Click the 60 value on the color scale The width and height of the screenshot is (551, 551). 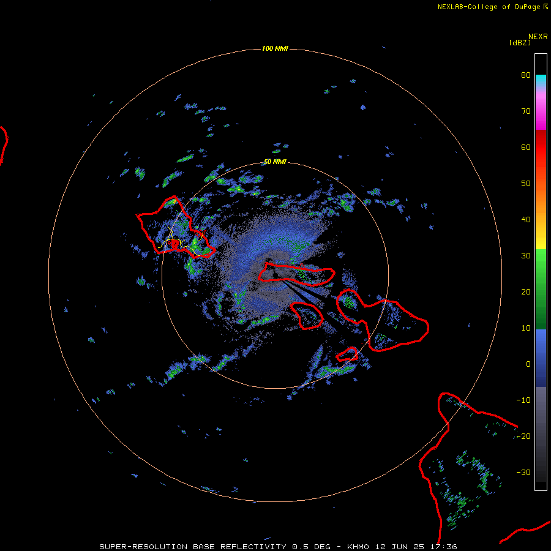526,148
